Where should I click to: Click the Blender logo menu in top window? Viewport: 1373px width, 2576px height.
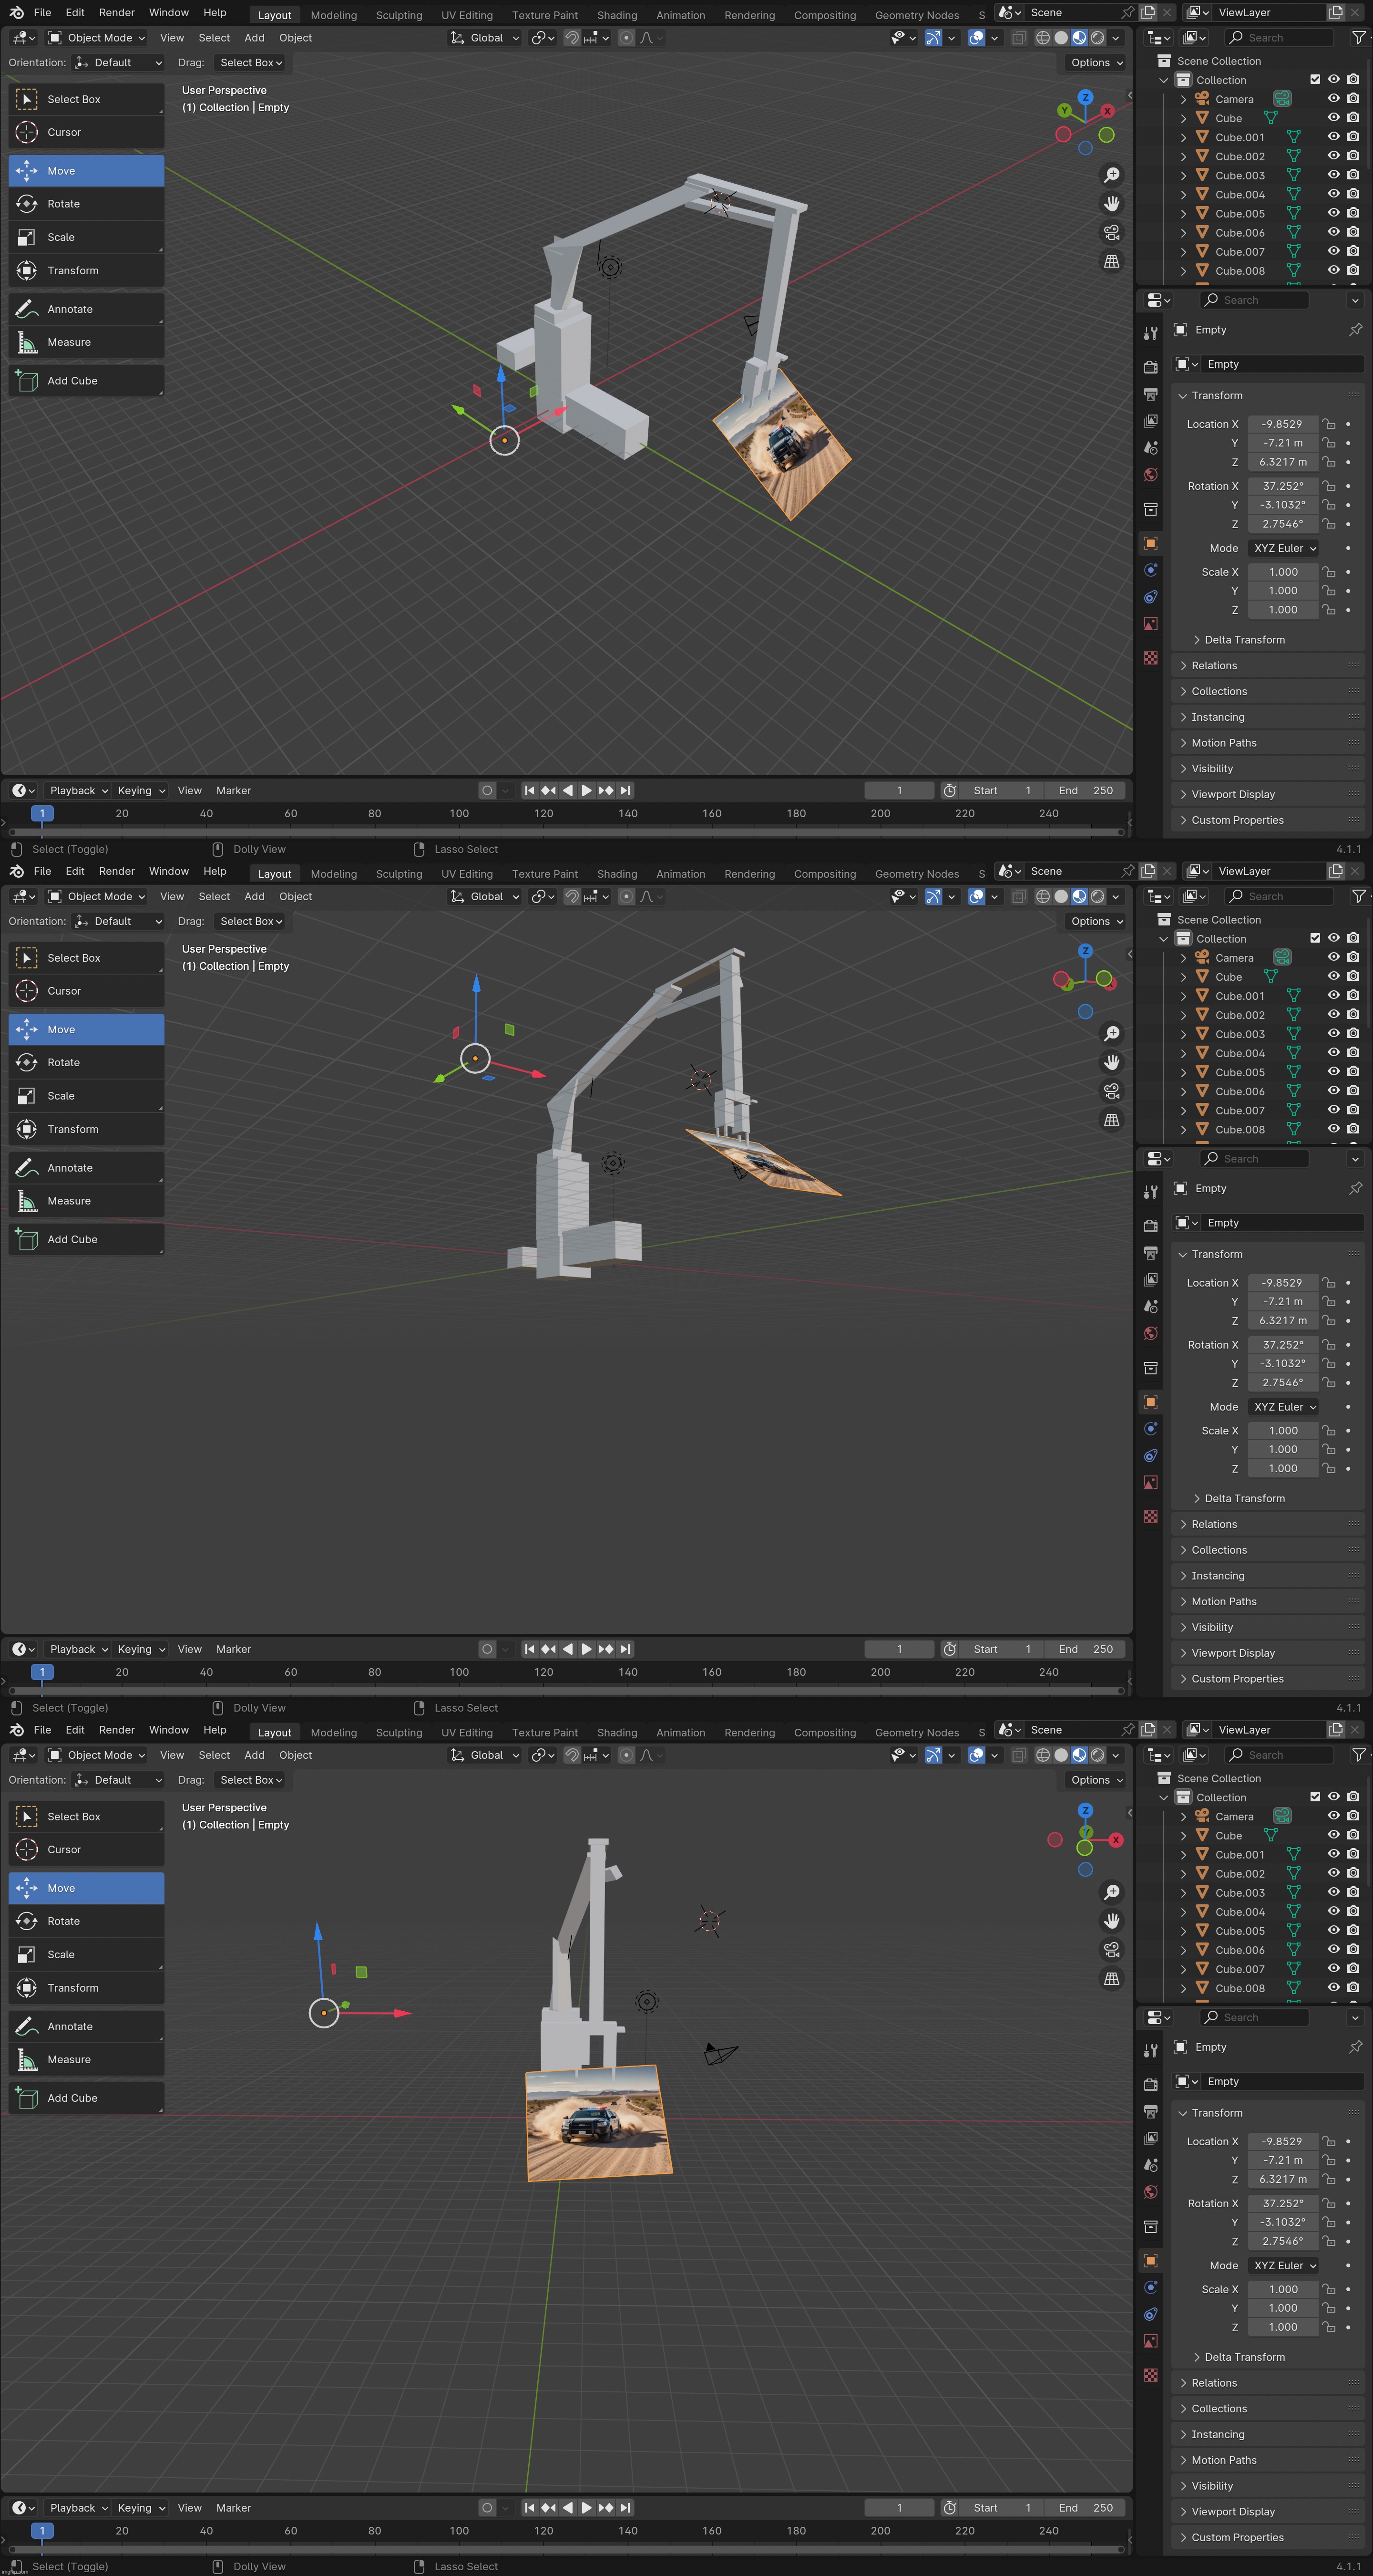tap(16, 13)
